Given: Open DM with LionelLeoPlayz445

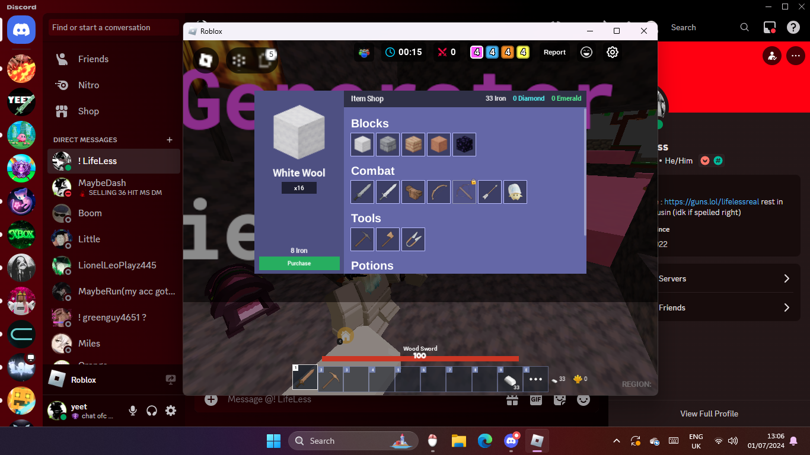Looking at the screenshot, I should (x=114, y=265).
